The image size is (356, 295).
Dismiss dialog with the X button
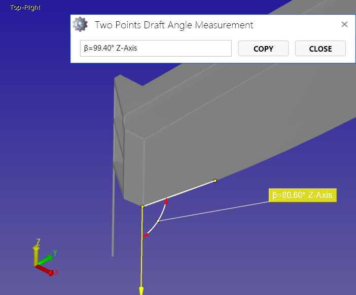(x=344, y=24)
